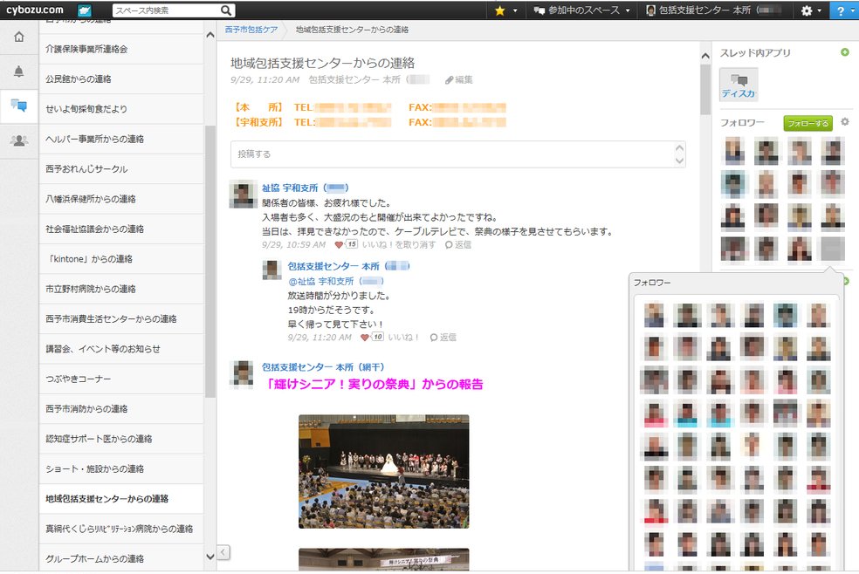
Task: Open 「kintone」からの連絡 thread
Action: (x=121, y=259)
